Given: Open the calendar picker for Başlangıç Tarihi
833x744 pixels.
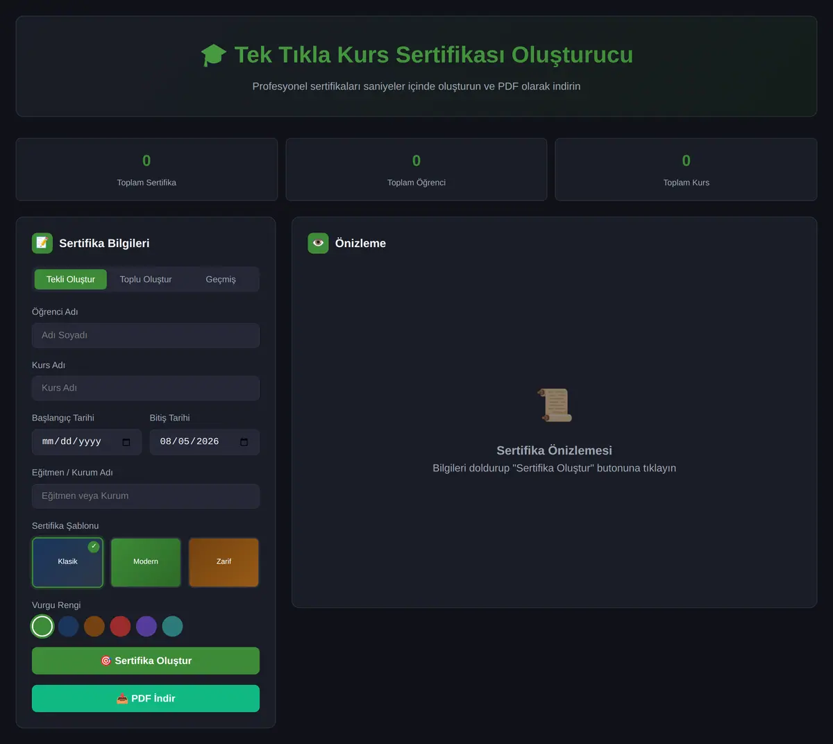Looking at the screenshot, I should point(126,442).
